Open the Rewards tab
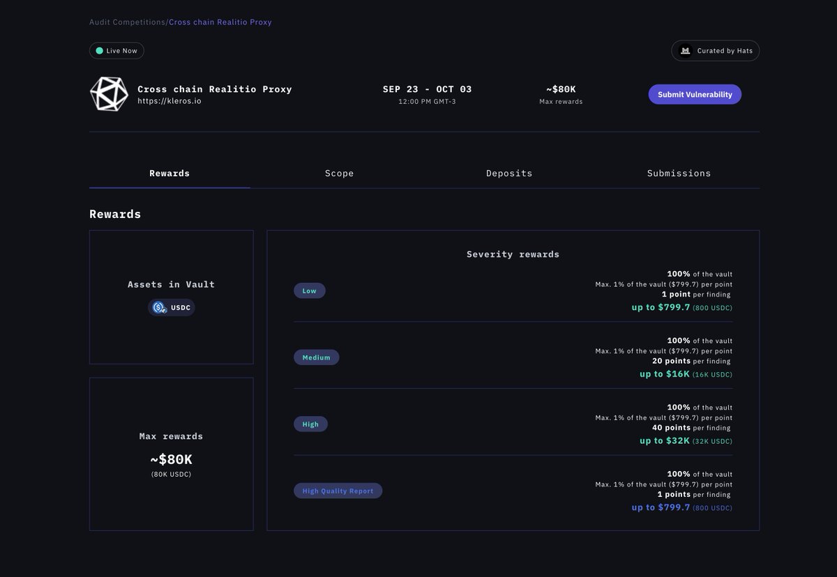Viewport: 837px width, 577px height. [169, 174]
